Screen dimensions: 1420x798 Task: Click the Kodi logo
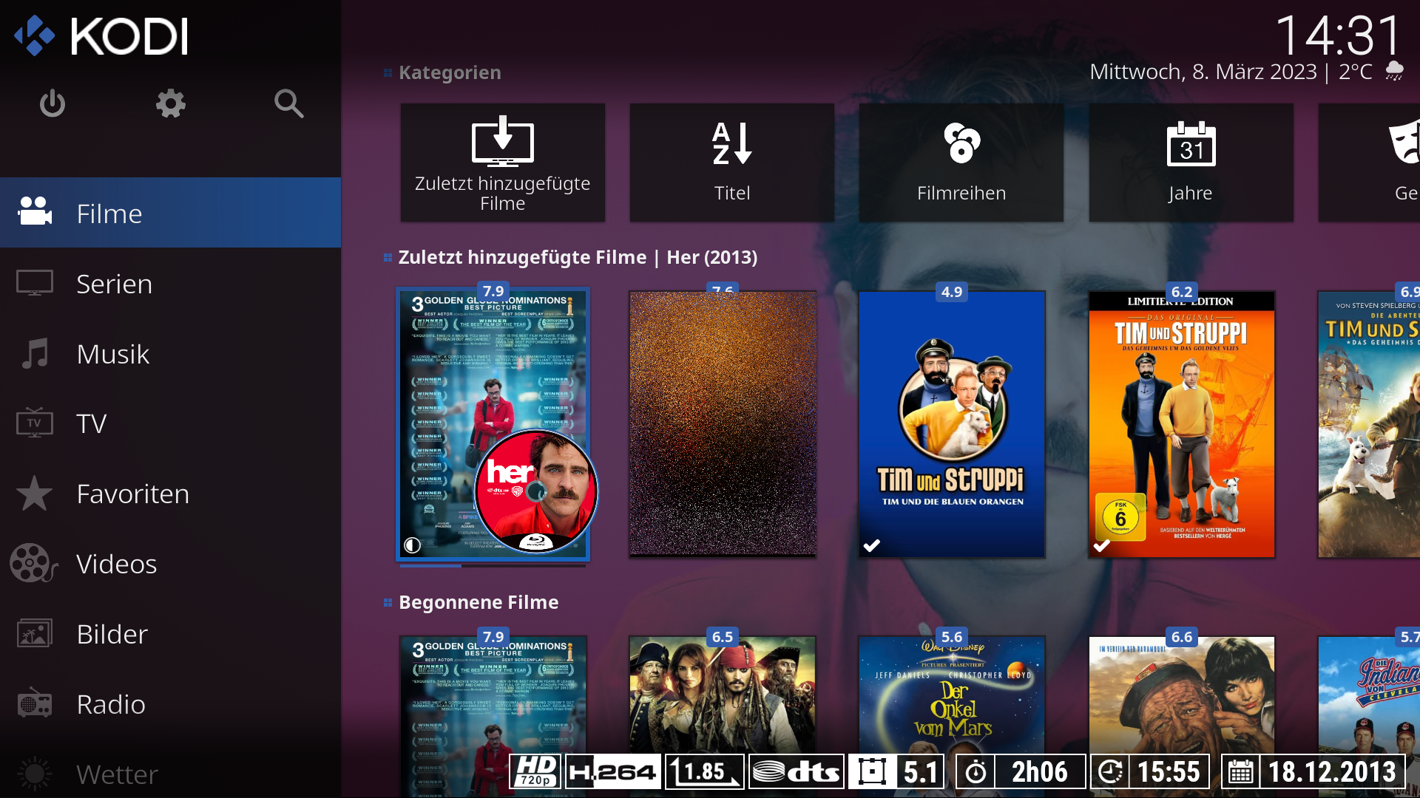[101, 36]
